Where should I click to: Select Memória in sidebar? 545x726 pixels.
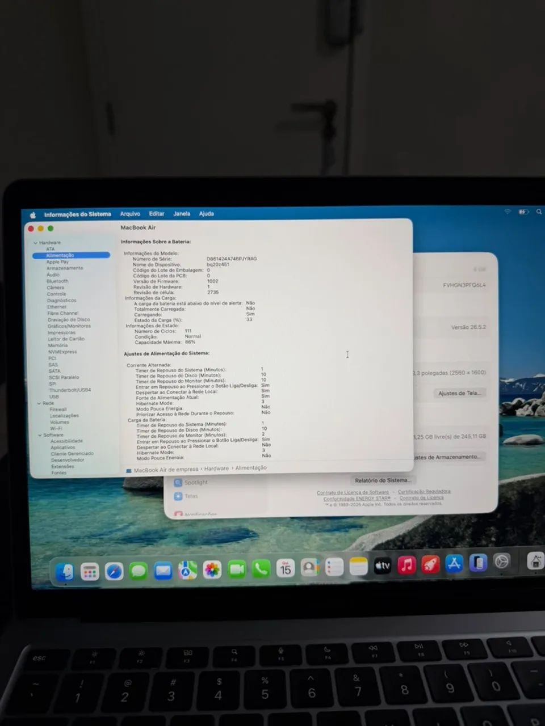(x=58, y=345)
